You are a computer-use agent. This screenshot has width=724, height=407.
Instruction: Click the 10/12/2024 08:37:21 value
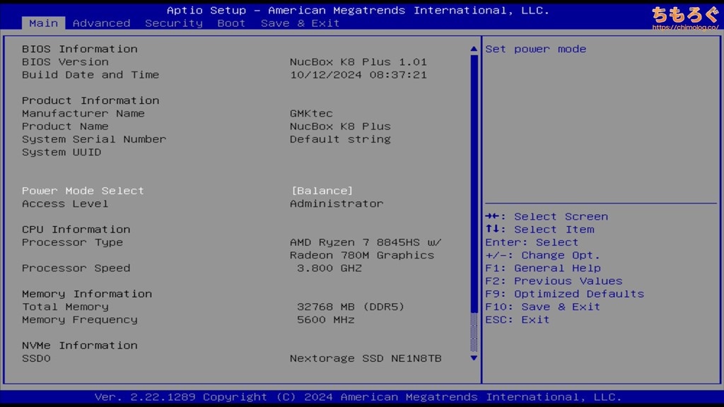pos(358,75)
